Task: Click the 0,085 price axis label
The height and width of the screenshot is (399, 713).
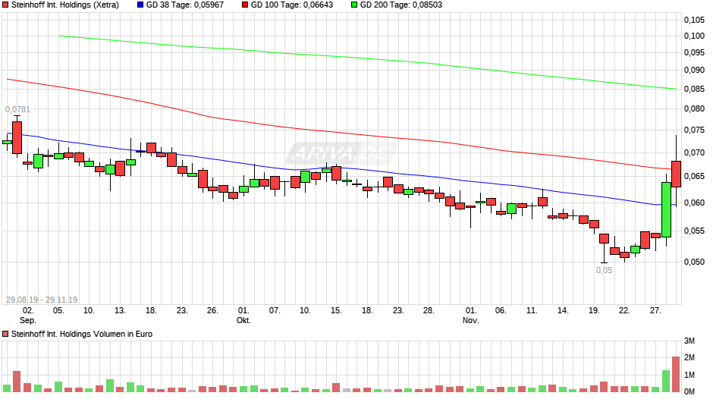Action: (x=694, y=89)
